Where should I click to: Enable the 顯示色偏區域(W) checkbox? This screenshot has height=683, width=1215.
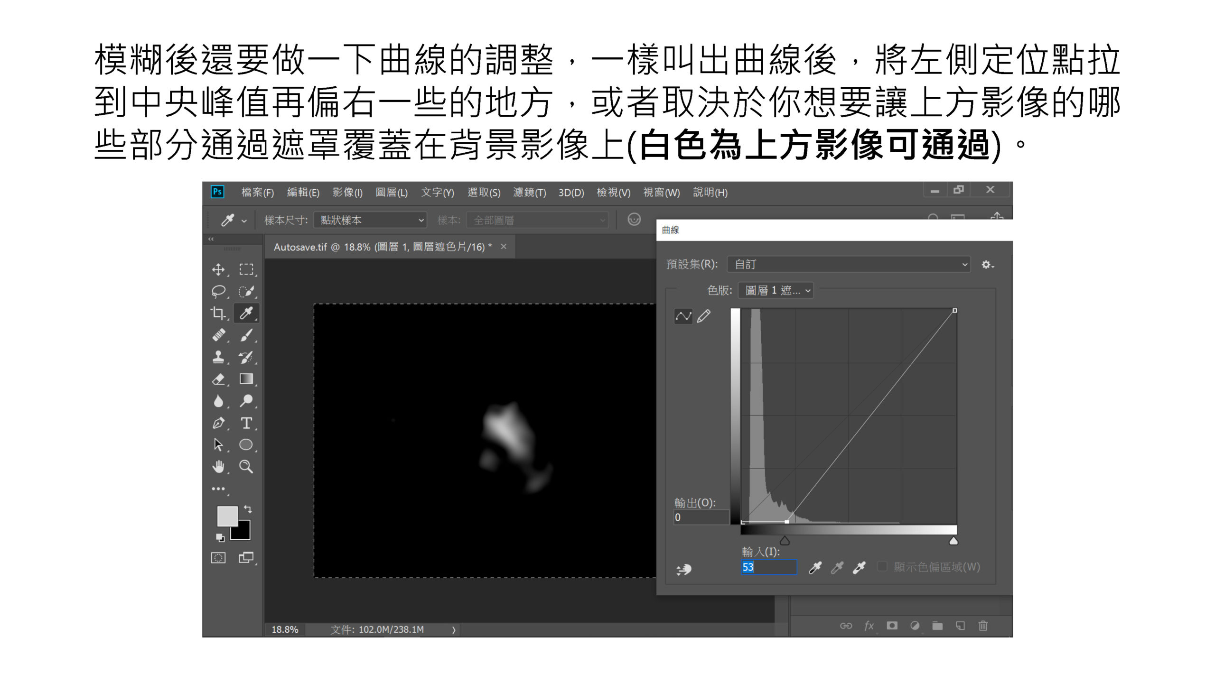click(x=882, y=567)
